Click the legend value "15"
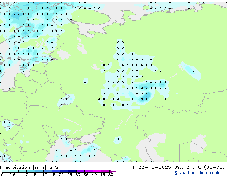The height and width of the screenshot is (176, 227). pos(53,175)
